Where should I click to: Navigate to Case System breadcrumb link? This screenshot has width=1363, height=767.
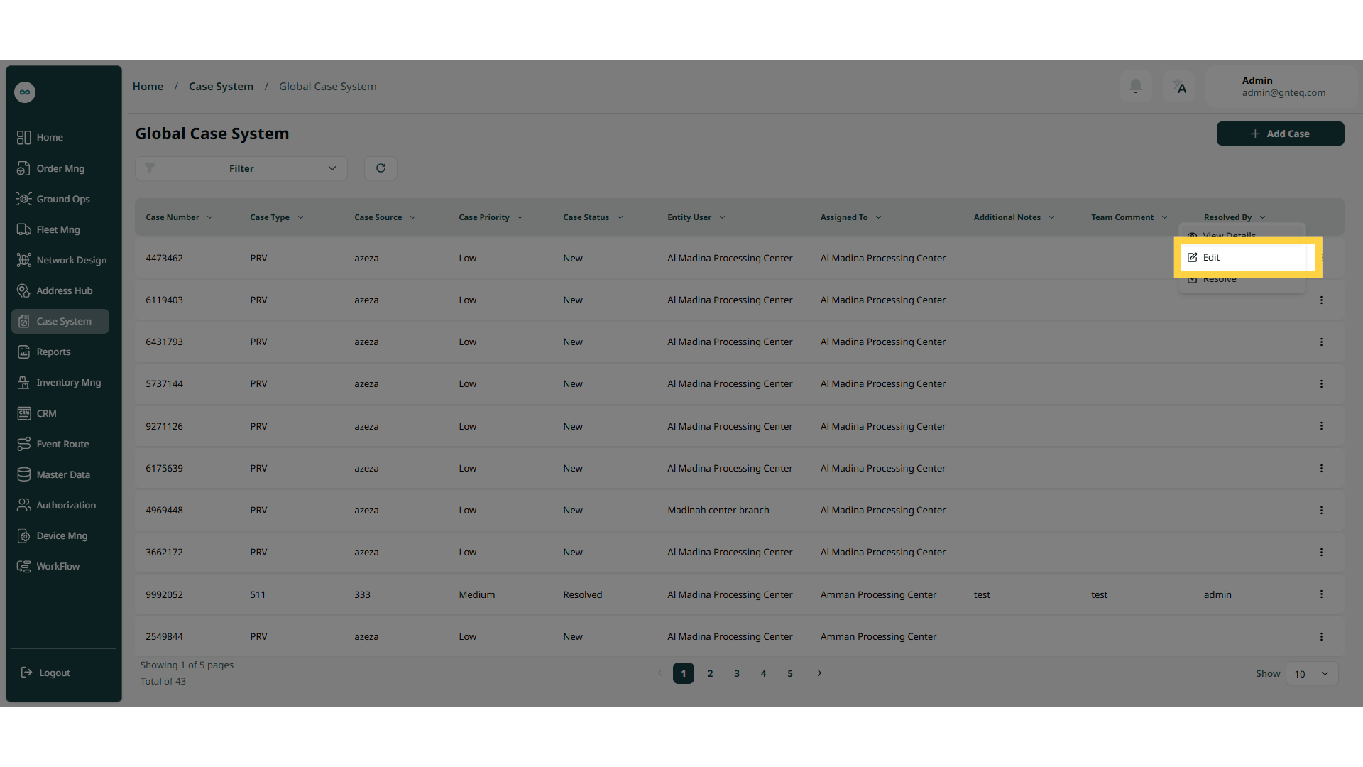pyautogui.click(x=221, y=87)
